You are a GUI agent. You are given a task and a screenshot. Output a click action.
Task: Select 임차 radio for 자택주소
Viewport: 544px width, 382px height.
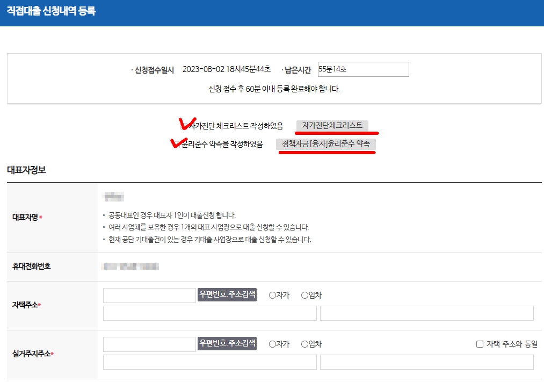pyautogui.click(x=304, y=295)
